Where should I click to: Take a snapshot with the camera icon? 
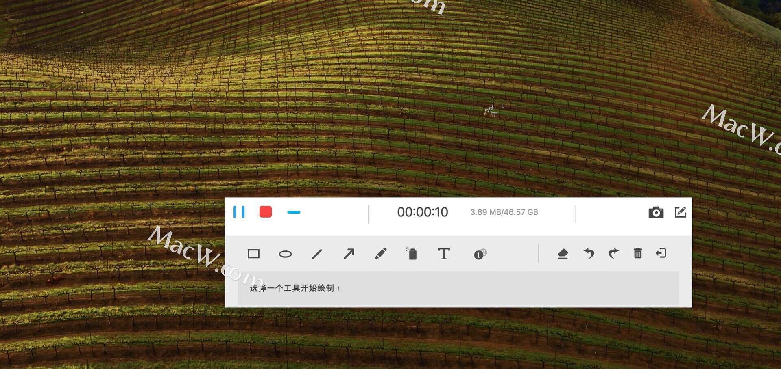[656, 212]
